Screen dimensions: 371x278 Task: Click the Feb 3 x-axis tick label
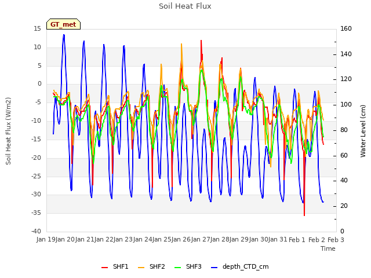point(336,240)
